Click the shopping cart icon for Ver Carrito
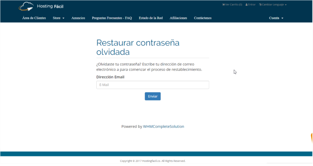The width and height of the screenshot is (313, 166). pyautogui.click(x=223, y=5)
